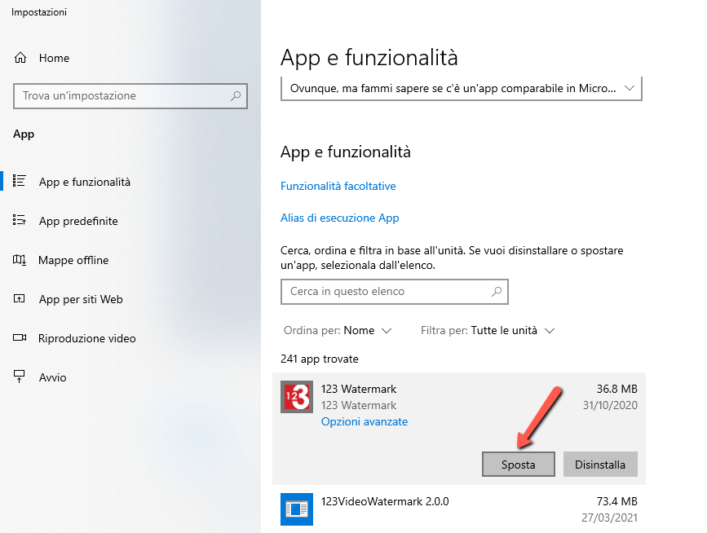Click the 36.8 MB size value
The height and width of the screenshot is (533, 707).
(x=616, y=389)
